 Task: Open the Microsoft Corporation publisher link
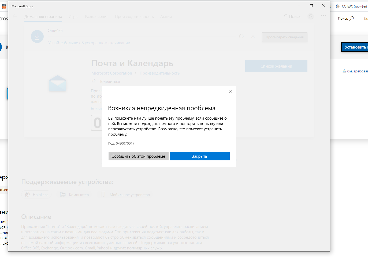[112, 73]
